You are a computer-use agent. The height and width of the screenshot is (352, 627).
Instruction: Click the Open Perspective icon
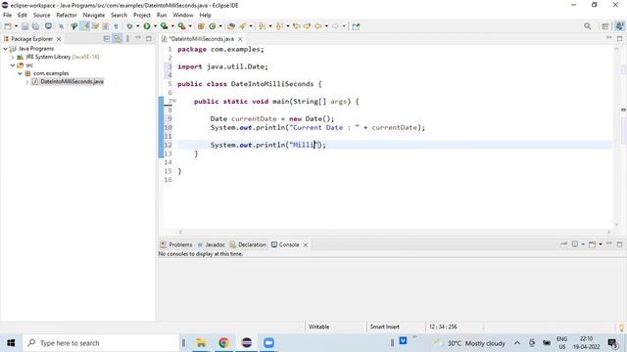tap(605, 26)
